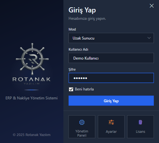The width and height of the screenshot is (159, 143).
Task: Open Ayarlar via its text label
Action: (111, 132)
